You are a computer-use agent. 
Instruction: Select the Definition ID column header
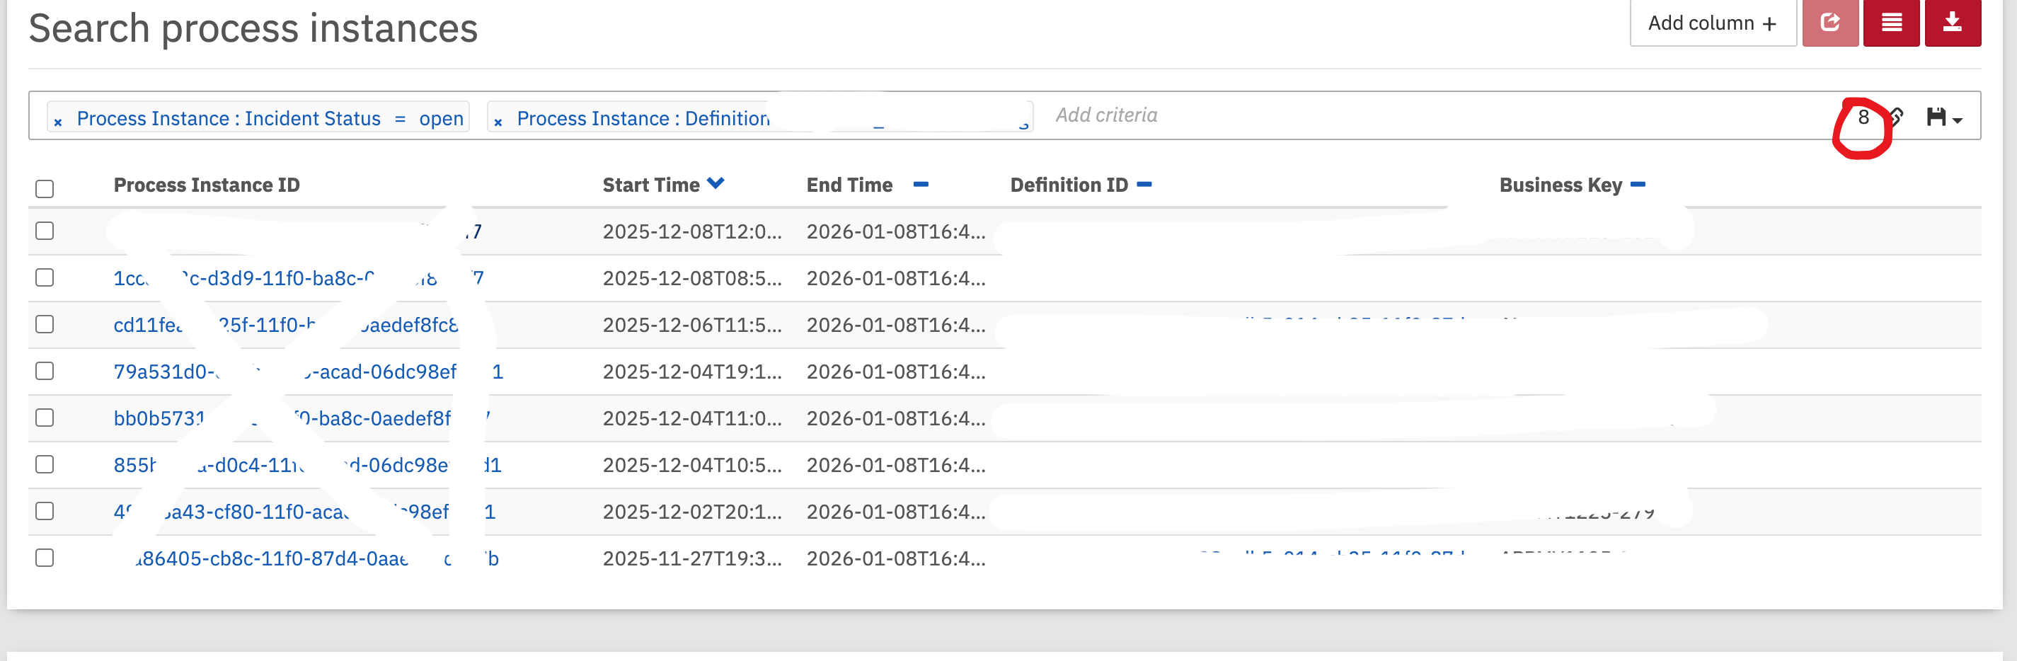(x=1069, y=185)
